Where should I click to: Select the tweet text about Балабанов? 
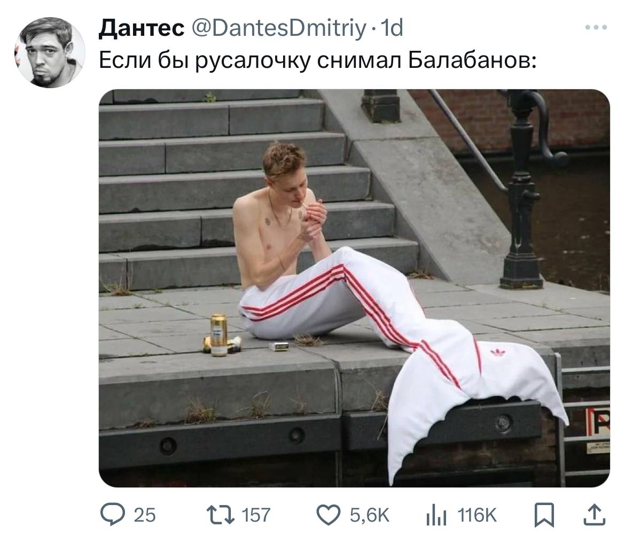tap(317, 61)
